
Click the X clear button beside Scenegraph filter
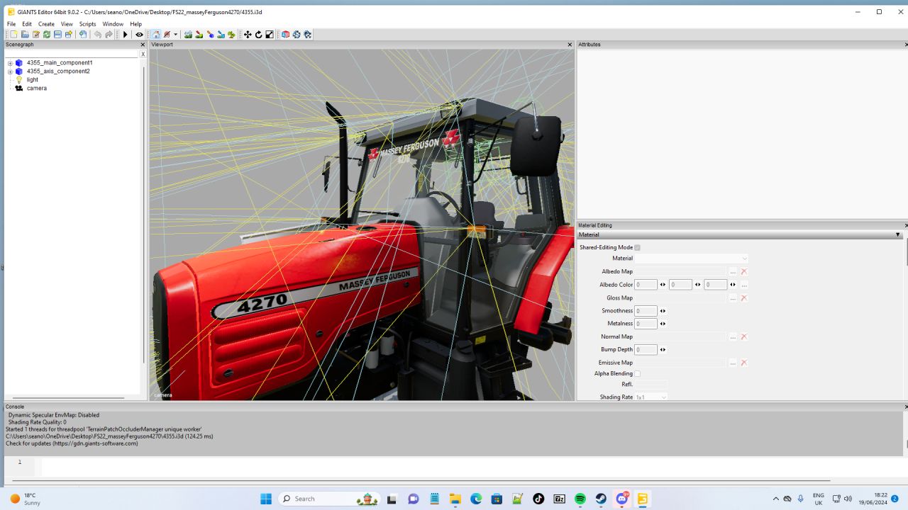pos(143,54)
